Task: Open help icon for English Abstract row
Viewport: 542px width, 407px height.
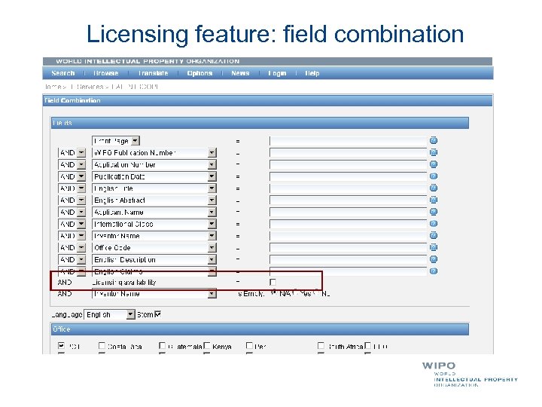Action: 434,200
